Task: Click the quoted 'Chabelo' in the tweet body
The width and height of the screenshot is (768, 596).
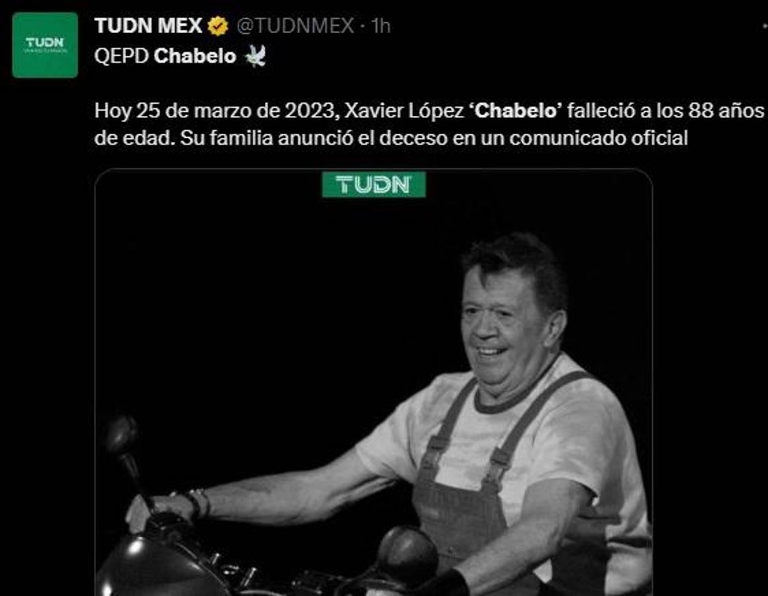Action: tap(516, 111)
